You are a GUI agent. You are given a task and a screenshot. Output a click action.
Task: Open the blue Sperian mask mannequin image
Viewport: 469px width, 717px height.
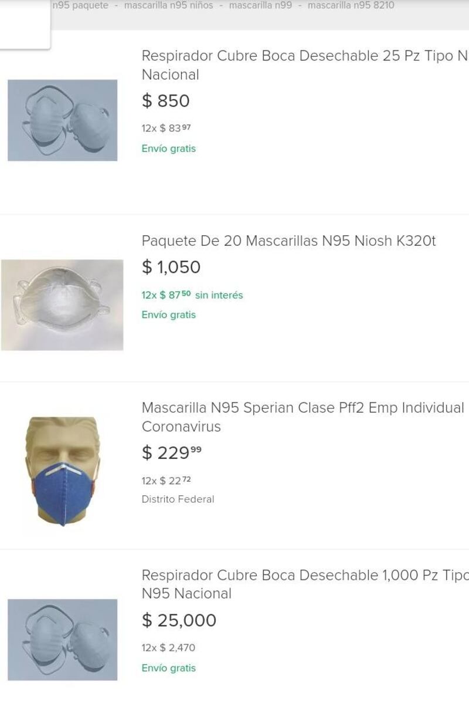click(63, 471)
